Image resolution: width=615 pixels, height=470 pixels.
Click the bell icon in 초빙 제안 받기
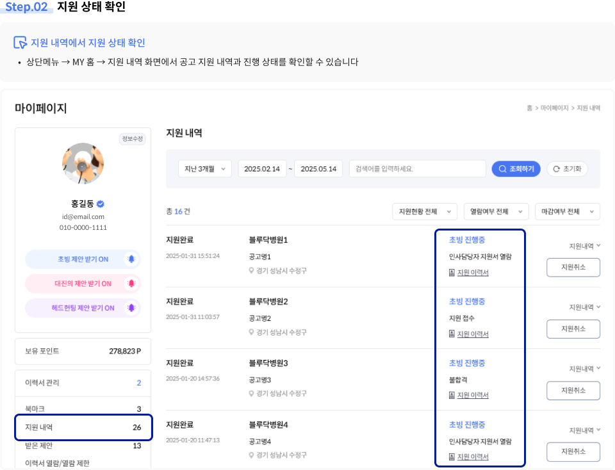point(131,259)
